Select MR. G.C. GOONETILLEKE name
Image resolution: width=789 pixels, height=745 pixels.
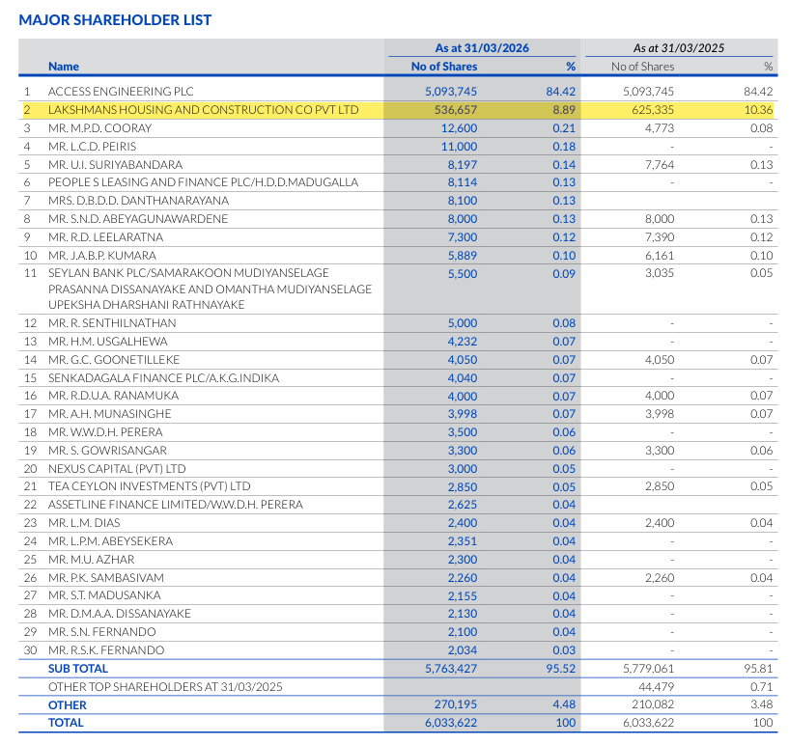point(114,360)
